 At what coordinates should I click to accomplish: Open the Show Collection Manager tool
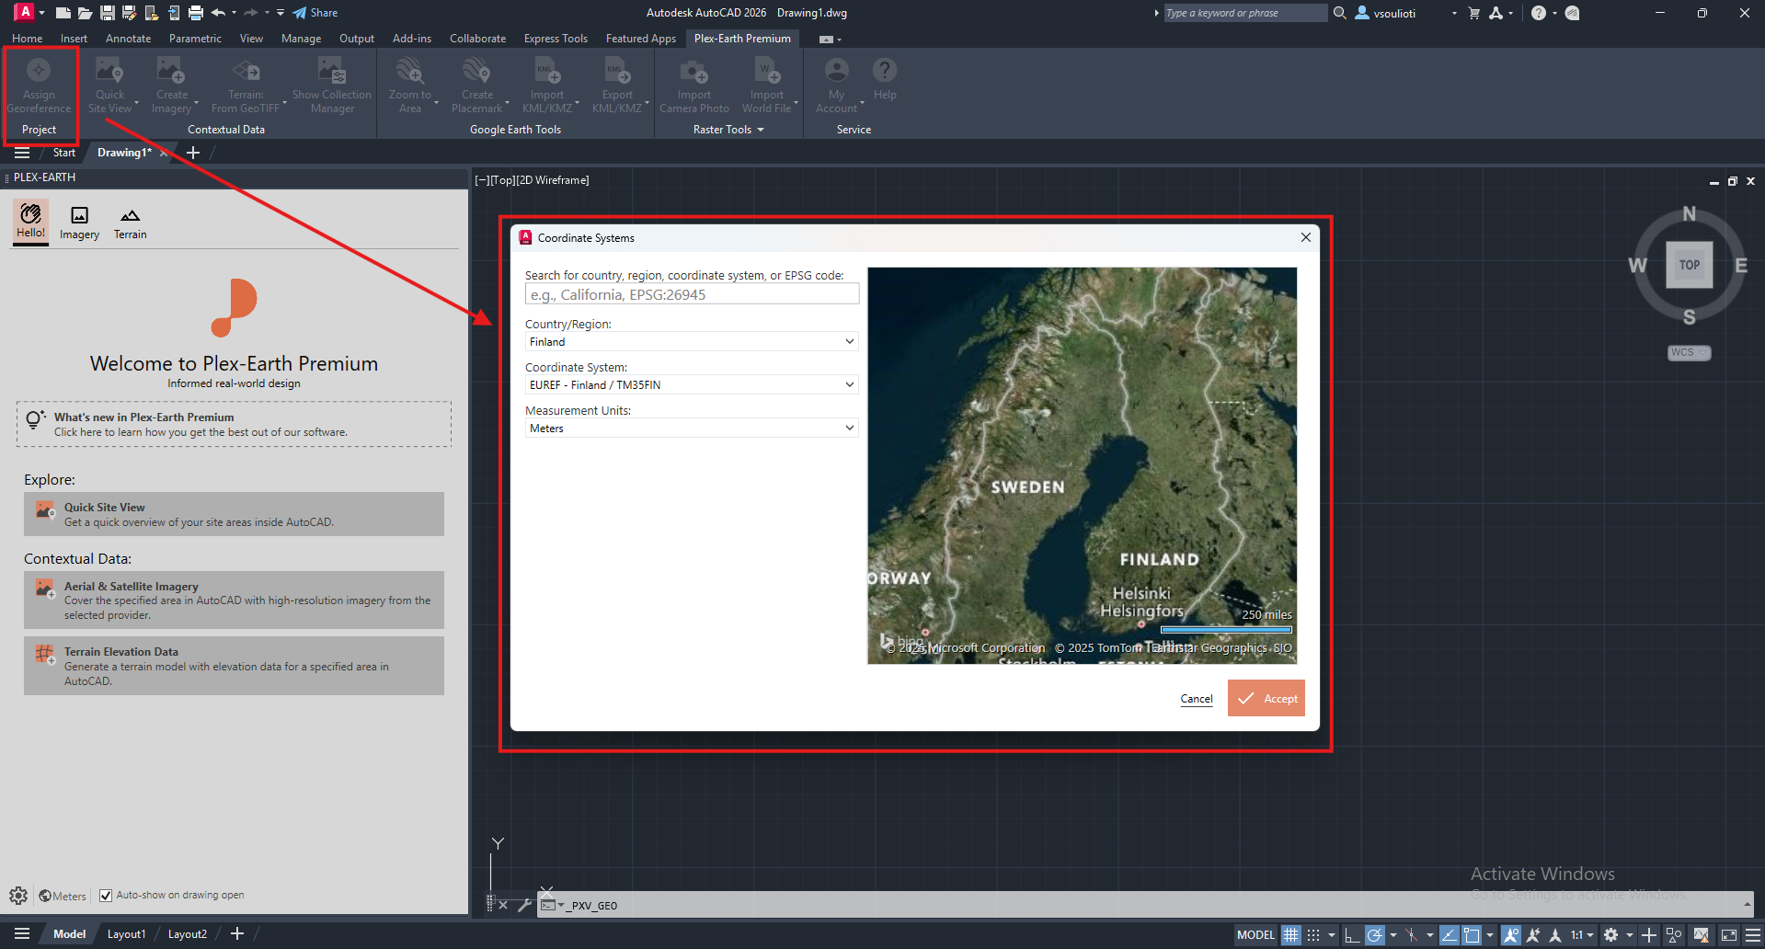(332, 86)
